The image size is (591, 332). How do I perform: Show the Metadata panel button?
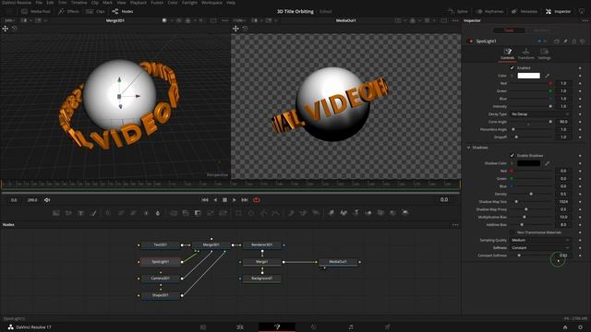[525, 11]
